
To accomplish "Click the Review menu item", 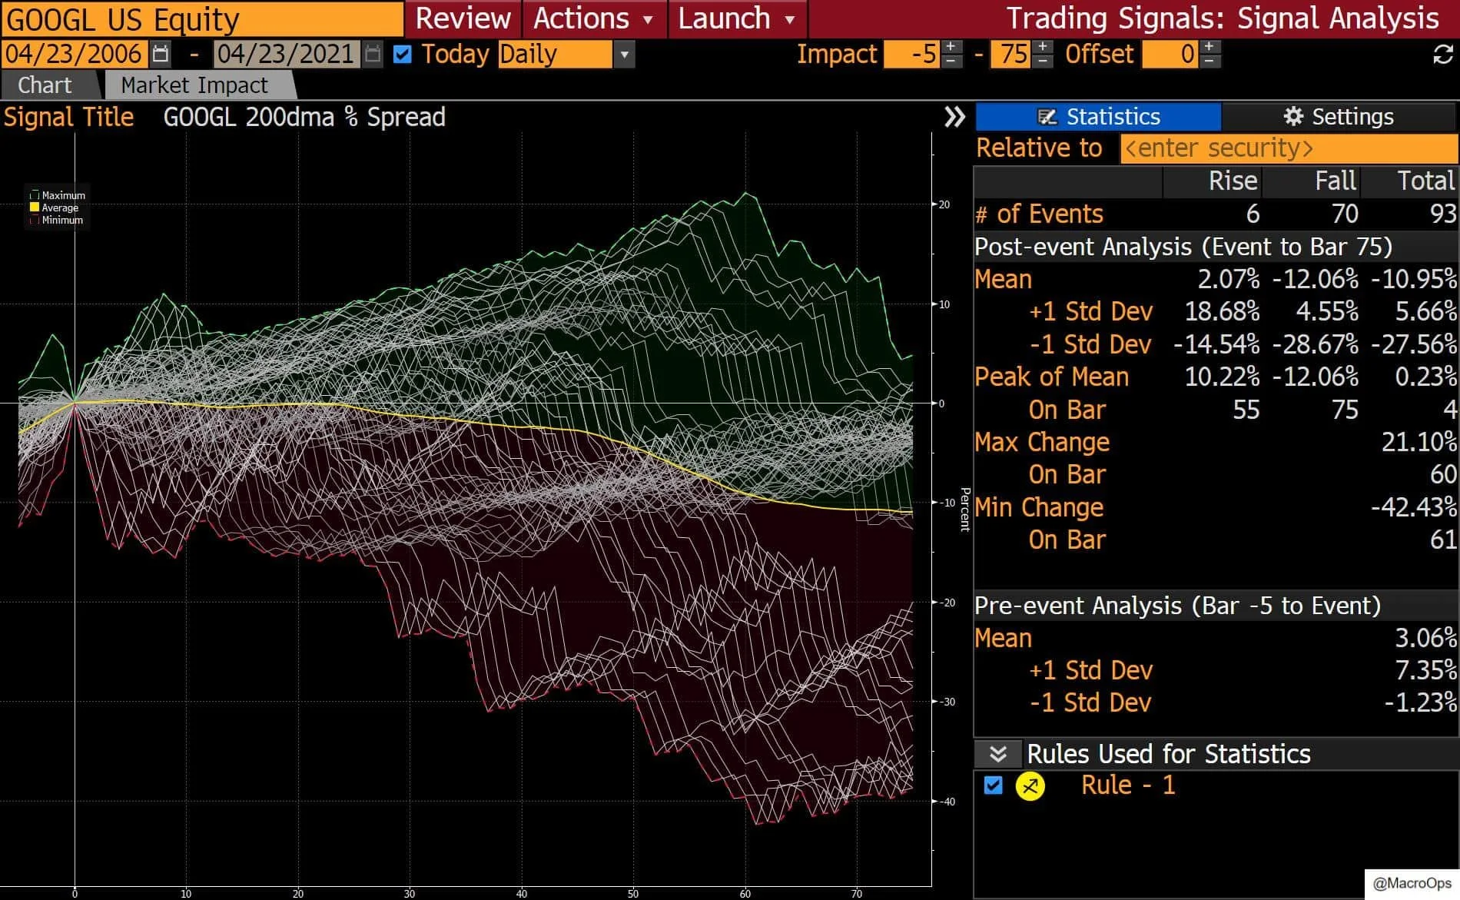I will click(x=463, y=18).
